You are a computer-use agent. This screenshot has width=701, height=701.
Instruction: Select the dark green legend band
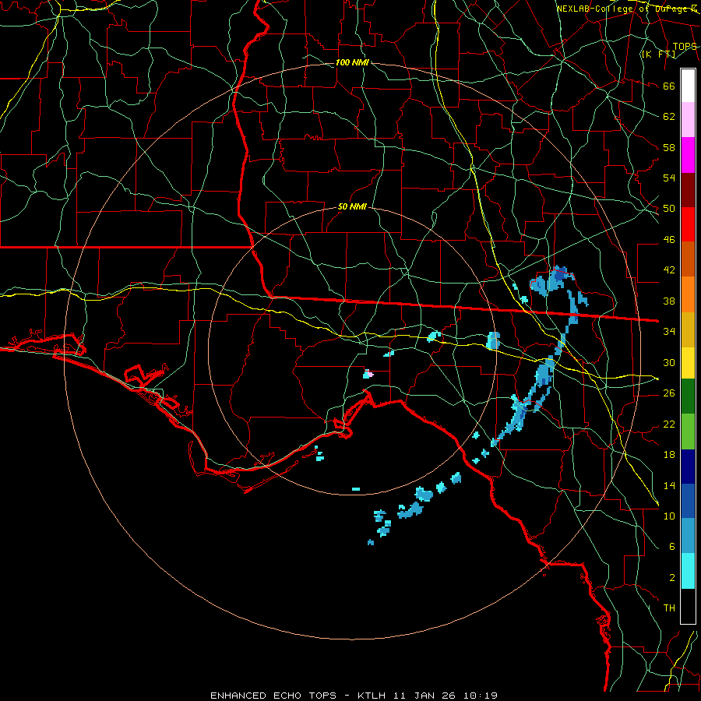point(688,396)
